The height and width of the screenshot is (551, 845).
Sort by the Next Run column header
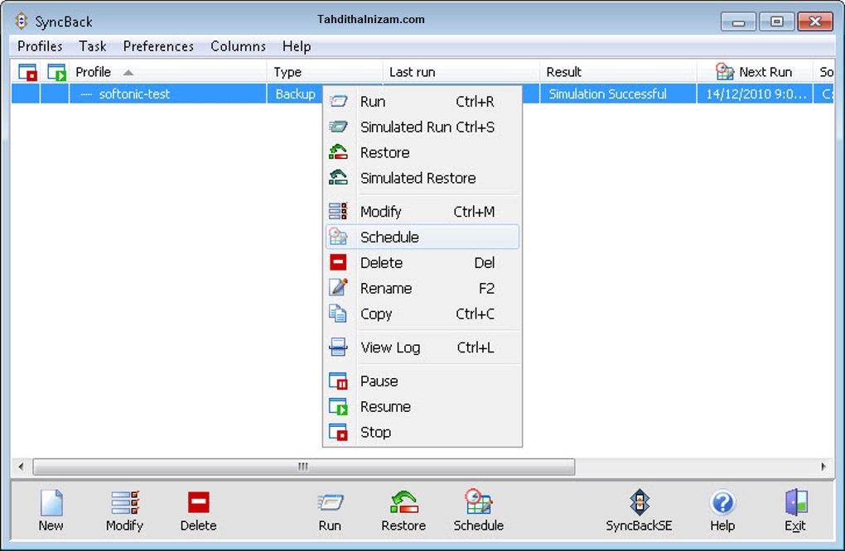click(755, 72)
